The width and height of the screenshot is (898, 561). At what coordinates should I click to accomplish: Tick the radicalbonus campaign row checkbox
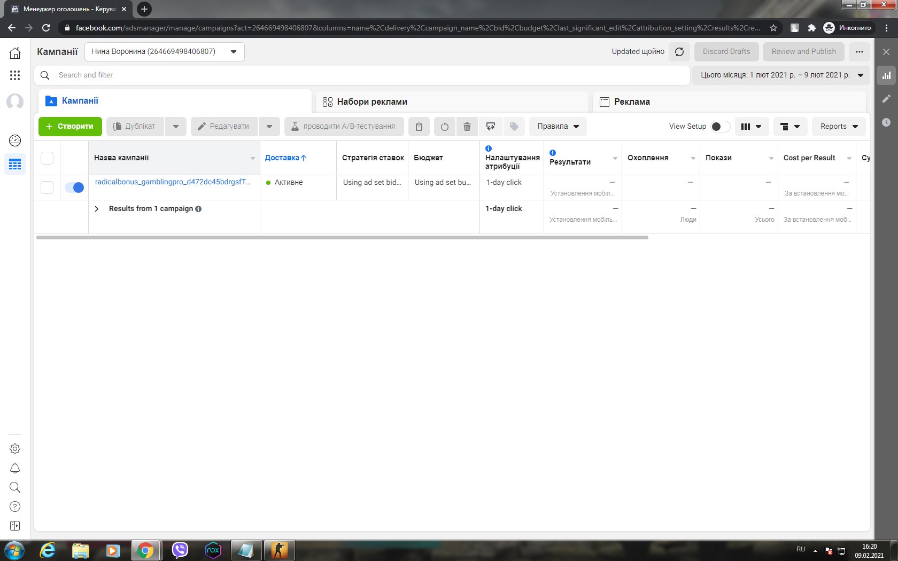[x=47, y=188]
